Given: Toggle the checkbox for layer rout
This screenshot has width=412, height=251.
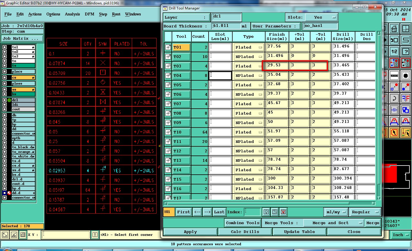Looking at the screenshot, I should [x=5, y=109].
